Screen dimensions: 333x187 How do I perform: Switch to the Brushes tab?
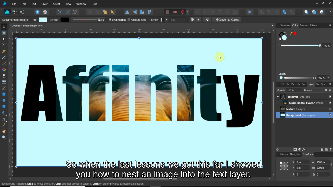pos(304,25)
